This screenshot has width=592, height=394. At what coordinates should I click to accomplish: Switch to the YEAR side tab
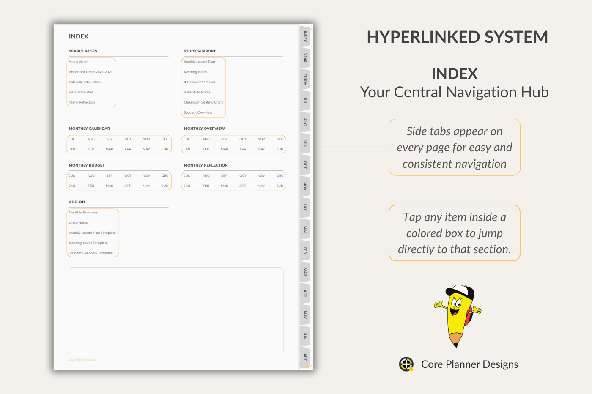click(305, 58)
